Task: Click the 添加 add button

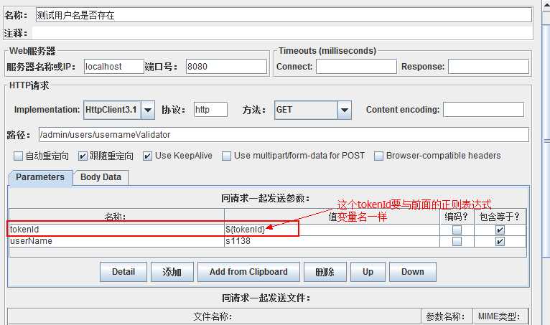Action: coord(172,272)
